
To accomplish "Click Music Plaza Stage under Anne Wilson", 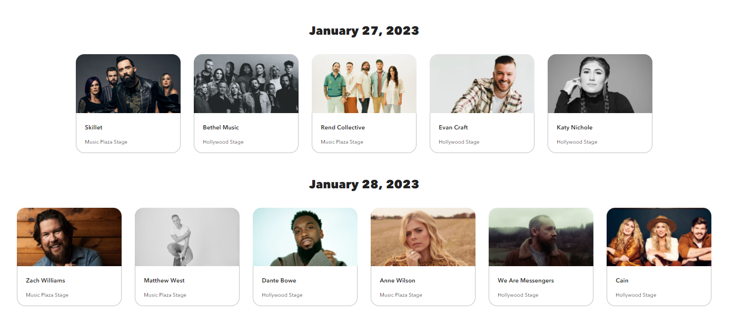I will click(x=401, y=295).
